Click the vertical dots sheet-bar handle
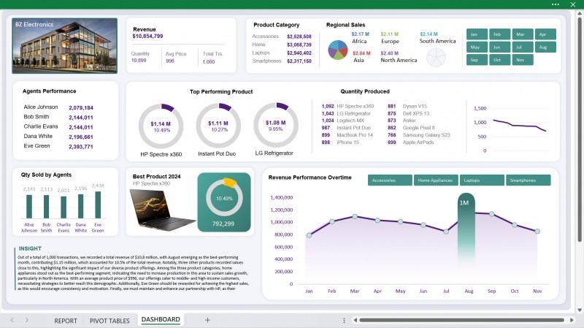584x328 pixels. 344,320
